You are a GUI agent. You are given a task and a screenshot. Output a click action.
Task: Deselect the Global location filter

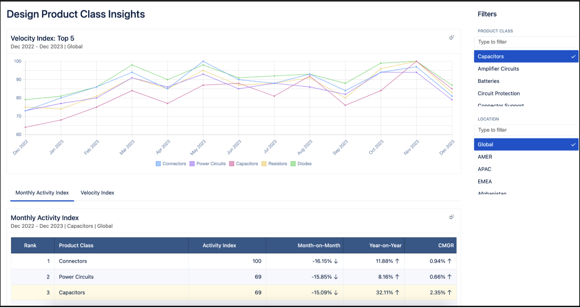(x=526, y=144)
